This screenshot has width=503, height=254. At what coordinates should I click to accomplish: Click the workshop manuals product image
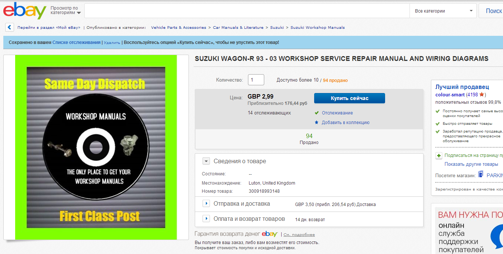pyautogui.click(x=96, y=147)
